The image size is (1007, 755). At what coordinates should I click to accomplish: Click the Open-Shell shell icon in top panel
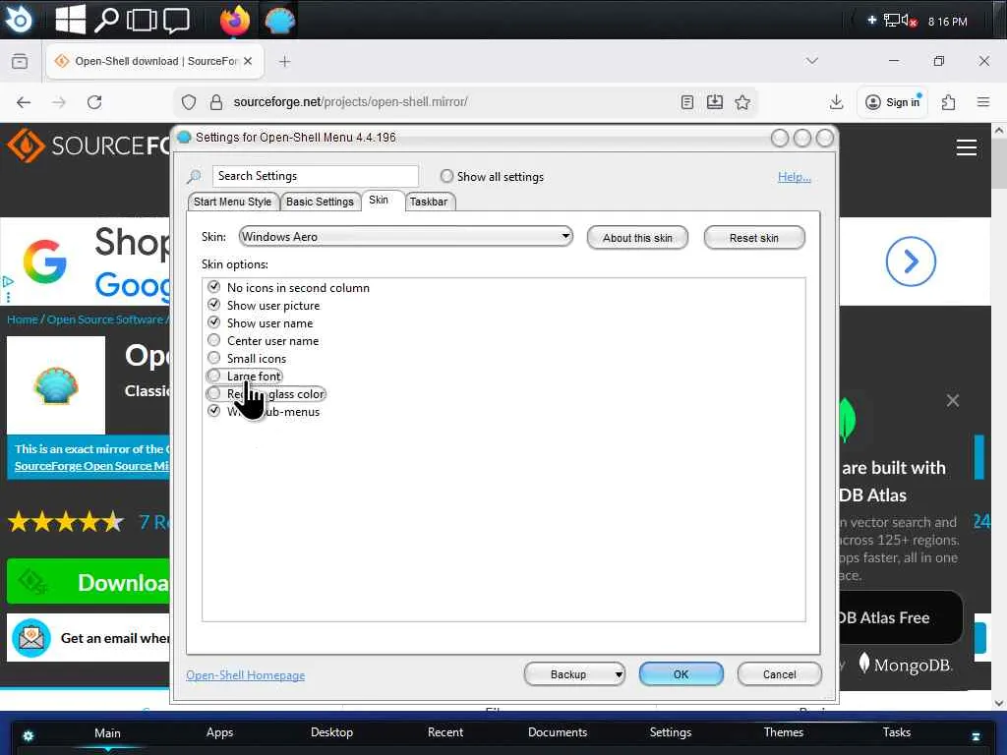point(280,20)
